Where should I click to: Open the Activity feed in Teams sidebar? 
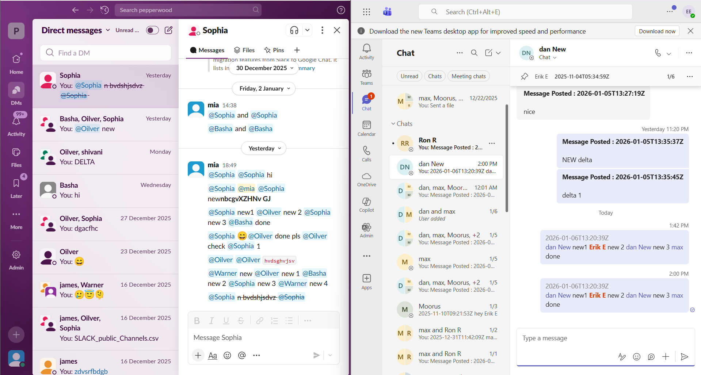tap(366, 50)
